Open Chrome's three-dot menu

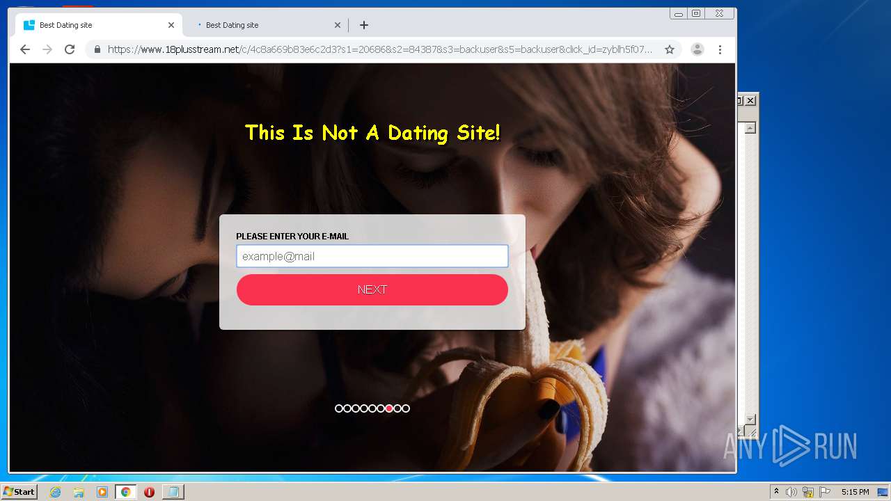[720, 49]
